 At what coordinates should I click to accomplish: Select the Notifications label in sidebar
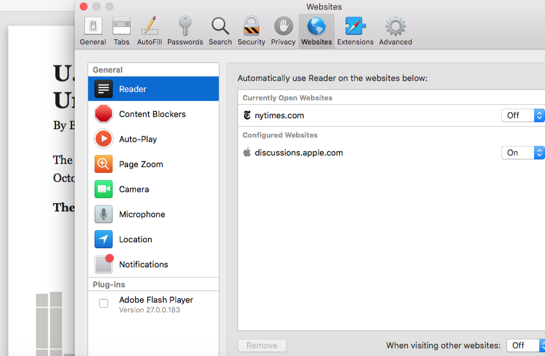[143, 264]
